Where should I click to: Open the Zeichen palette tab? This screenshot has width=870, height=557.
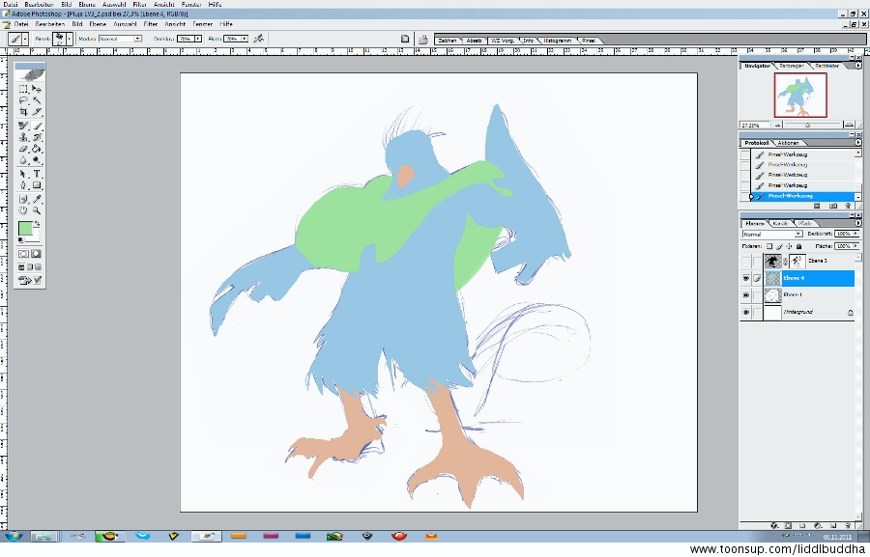tap(448, 41)
